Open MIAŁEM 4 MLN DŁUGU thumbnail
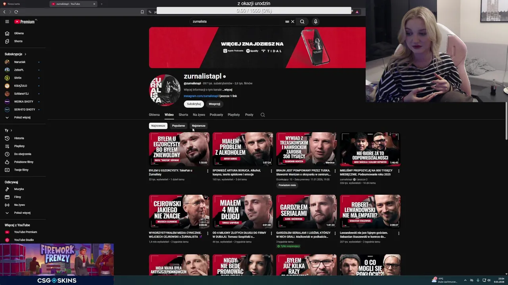 tap(243, 211)
